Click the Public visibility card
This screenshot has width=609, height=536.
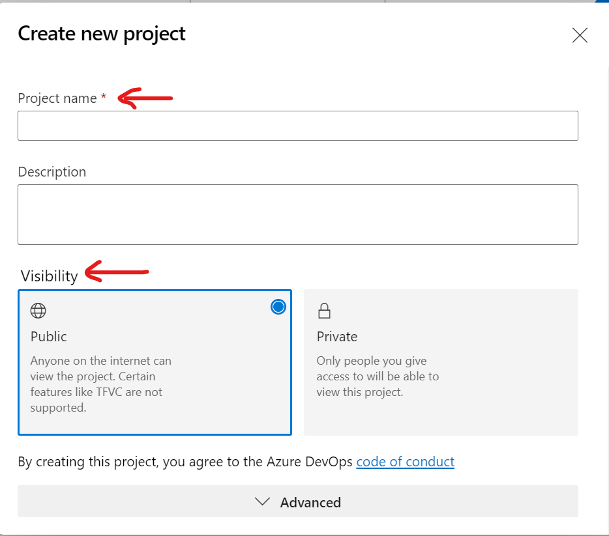pos(155,362)
